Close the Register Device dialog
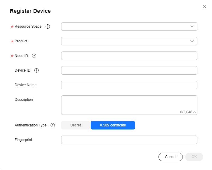 point(204,6)
